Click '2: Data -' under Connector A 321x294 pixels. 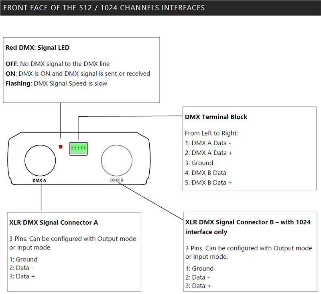[21, 268]
